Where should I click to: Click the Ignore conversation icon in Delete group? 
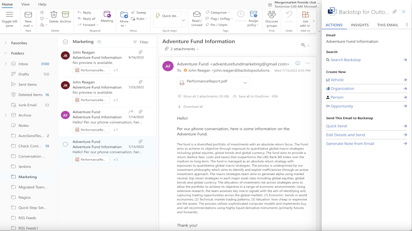pos(42,13)
